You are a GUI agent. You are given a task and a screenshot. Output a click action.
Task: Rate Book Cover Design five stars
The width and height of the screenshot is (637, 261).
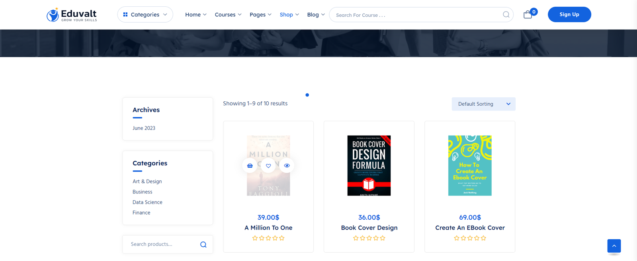coord(383,238)
